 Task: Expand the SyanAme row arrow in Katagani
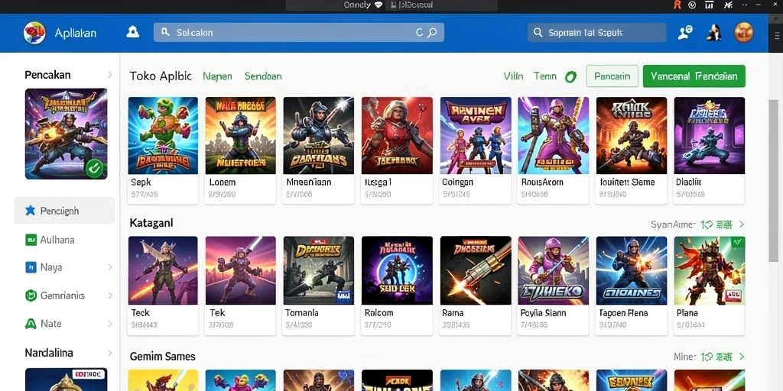pyautogui.click(x=742, y=225)
